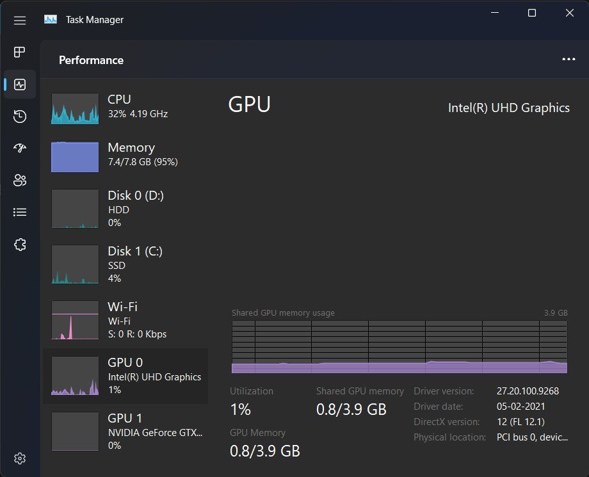This screenshot has width=589, height=477.
Task: Select the Wi-Fi performance item
Action: (125, 320)
